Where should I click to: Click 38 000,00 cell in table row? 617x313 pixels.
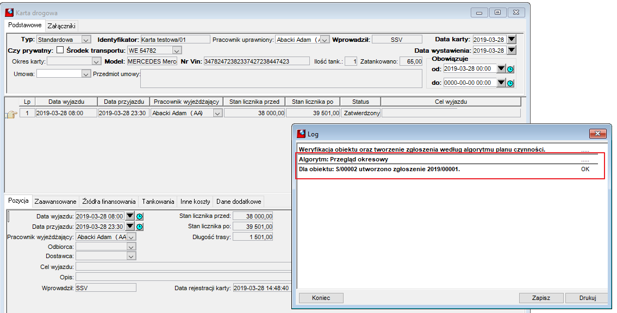pyautogui.click(x=254, y=113)
